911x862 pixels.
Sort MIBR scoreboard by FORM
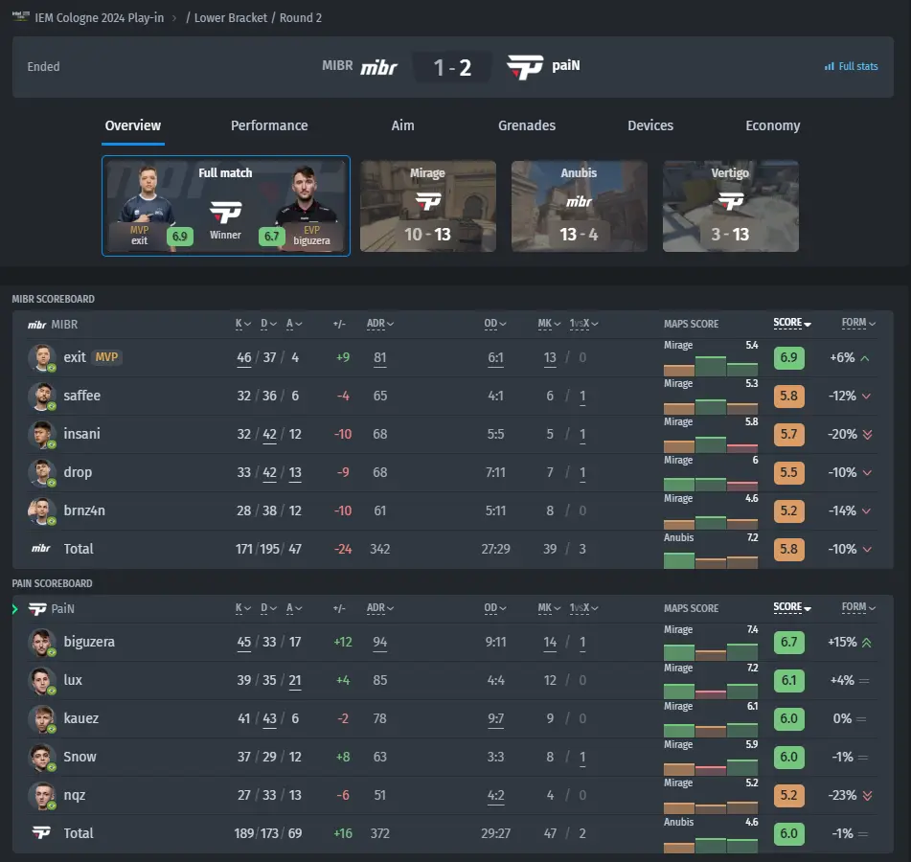tap(858, 323)
